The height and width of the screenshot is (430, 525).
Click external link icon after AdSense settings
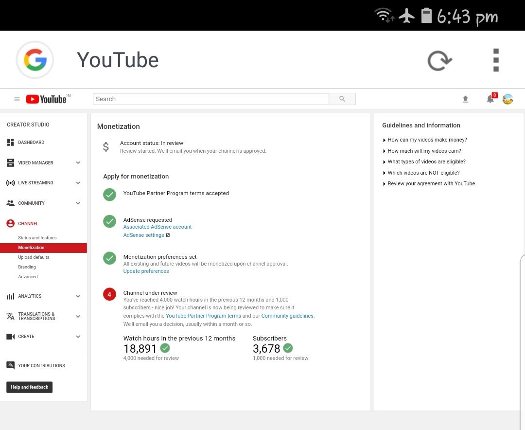pos(168,235)
